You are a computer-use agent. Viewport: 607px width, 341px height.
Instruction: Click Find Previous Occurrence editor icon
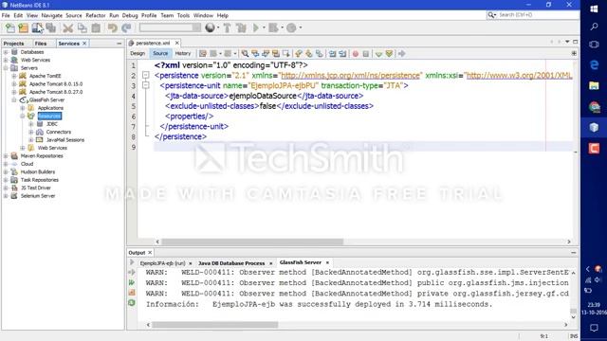(255, 54)
